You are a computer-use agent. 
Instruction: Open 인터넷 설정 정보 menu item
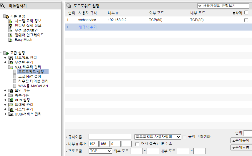click(x=28, y=26)
